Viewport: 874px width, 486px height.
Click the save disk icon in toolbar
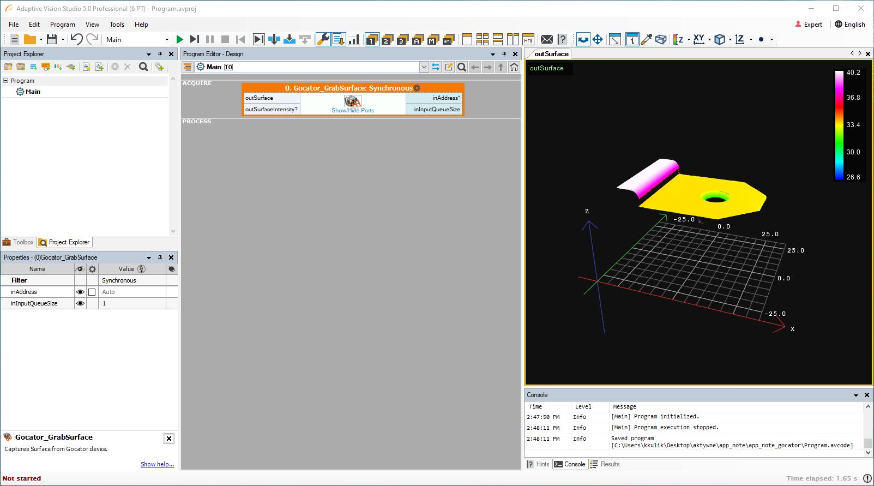pos(52,39)
